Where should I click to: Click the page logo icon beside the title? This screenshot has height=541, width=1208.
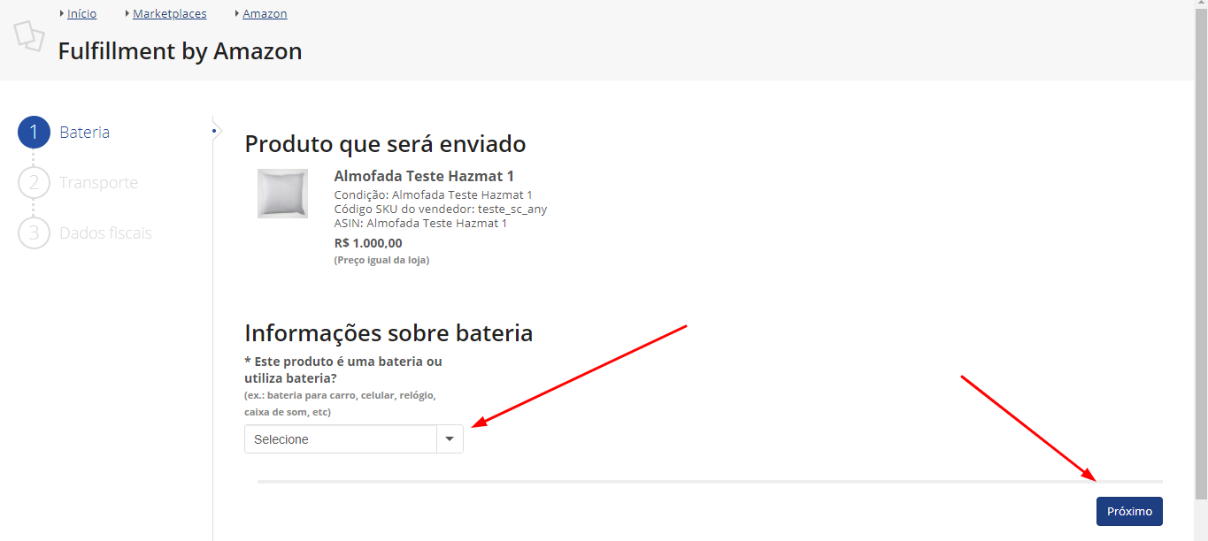(29, 34)
